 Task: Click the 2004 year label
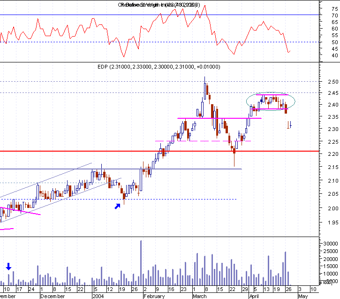tap(98, 296)
